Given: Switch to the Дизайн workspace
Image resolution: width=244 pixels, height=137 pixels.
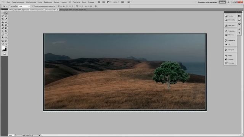Looking at the screenshot, I should 222,2.
